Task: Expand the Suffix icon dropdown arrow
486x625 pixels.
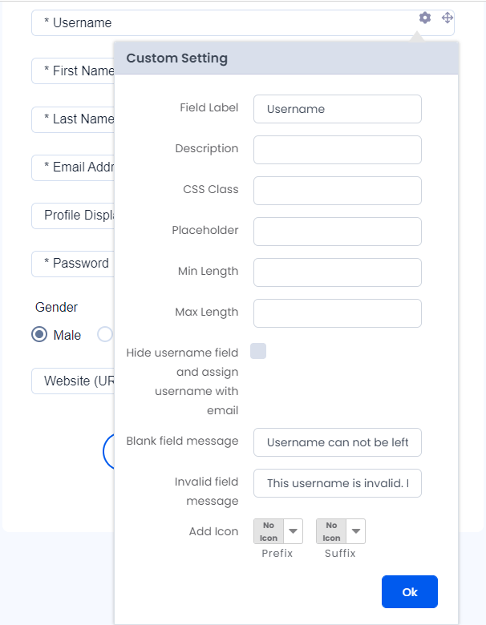Action: click(356, 531)
